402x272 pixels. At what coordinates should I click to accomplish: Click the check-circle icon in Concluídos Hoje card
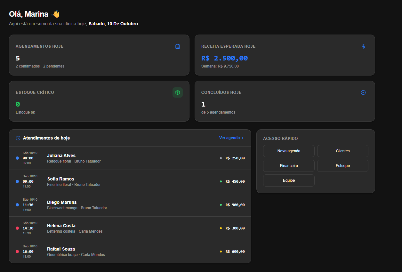363,92
